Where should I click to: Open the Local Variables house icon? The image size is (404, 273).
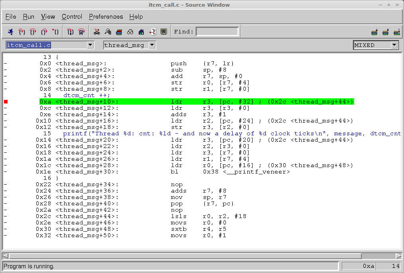[x=141, y=32]
